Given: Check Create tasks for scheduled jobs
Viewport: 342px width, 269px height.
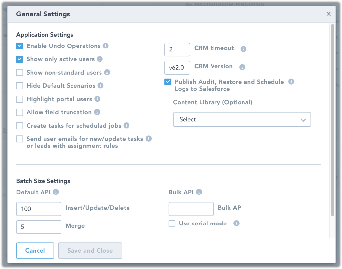Looking at the screenshot, I should point(20,126).
